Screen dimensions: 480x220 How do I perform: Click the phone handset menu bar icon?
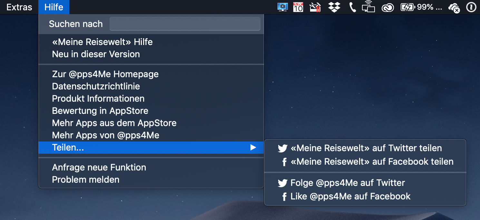pyautogui.click(x=353, y=7)
